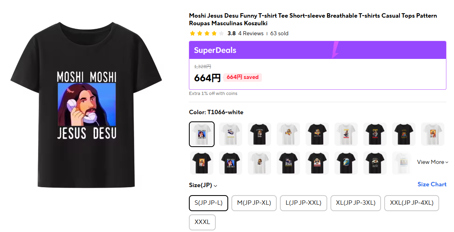Expand View More color options
Screen dimensions: 454x232
[432, 162]
